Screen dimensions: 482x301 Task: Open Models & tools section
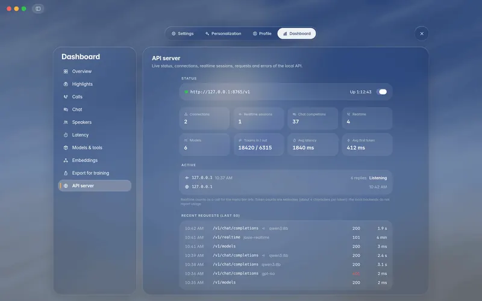pos(95,147)
